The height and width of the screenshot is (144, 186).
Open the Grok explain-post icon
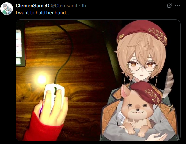pyautogui.click(x=169, y=5)
